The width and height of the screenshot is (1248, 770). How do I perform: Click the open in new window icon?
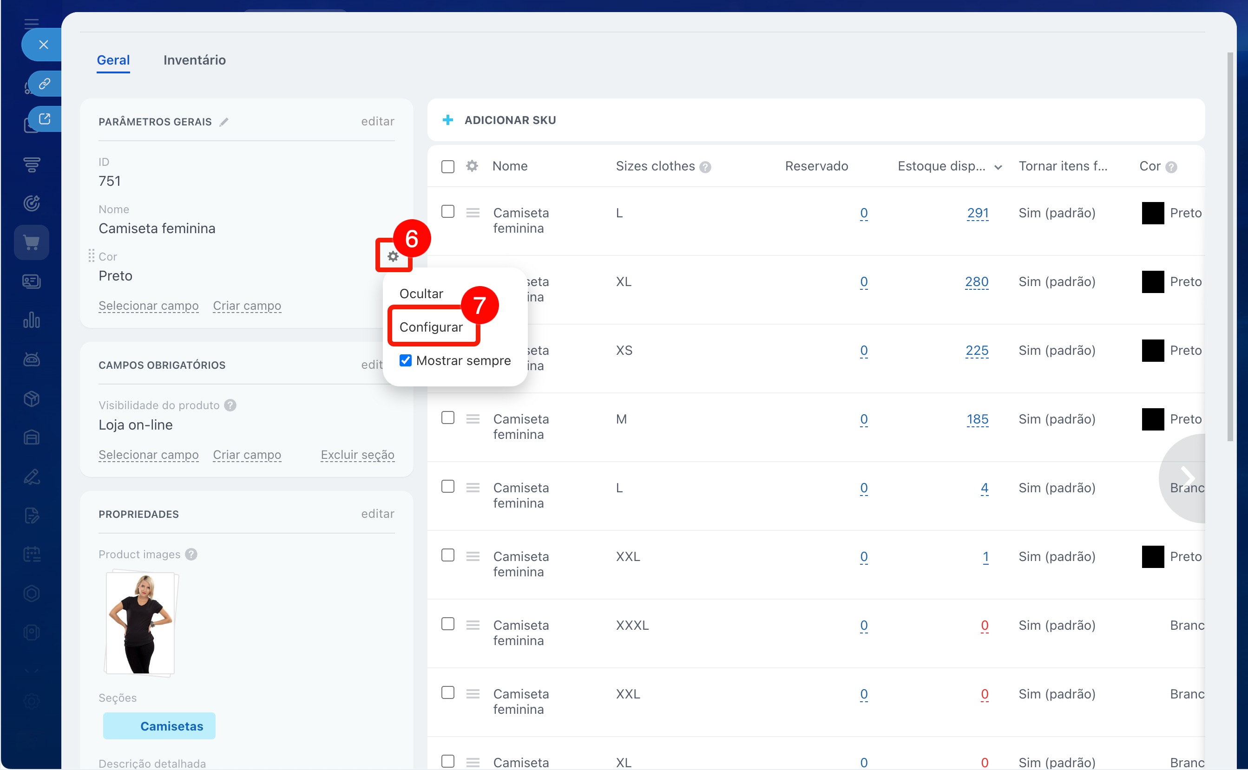click(x=45, y=118)
